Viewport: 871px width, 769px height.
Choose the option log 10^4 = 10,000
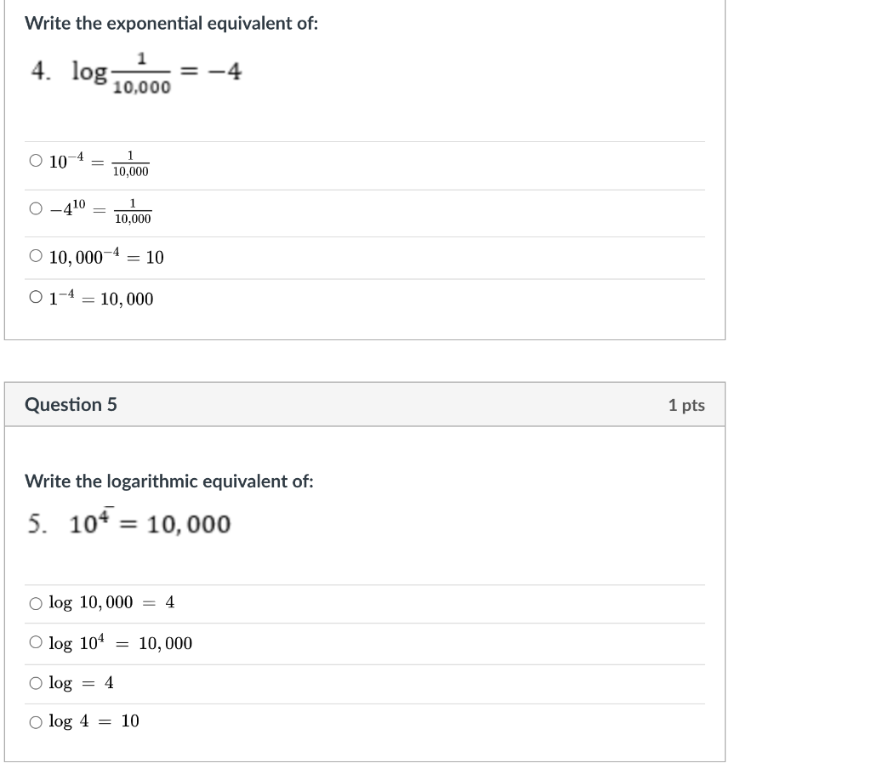pyautogui.click(x=36, y=643)
